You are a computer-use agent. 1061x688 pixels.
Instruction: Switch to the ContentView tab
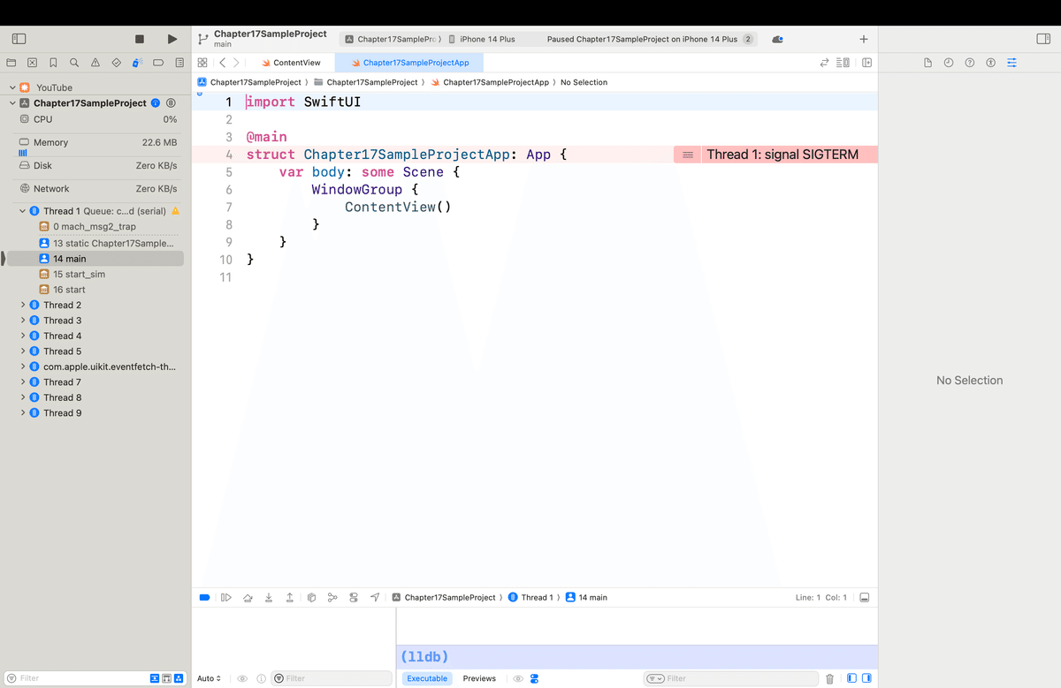(x=291, y=63)
